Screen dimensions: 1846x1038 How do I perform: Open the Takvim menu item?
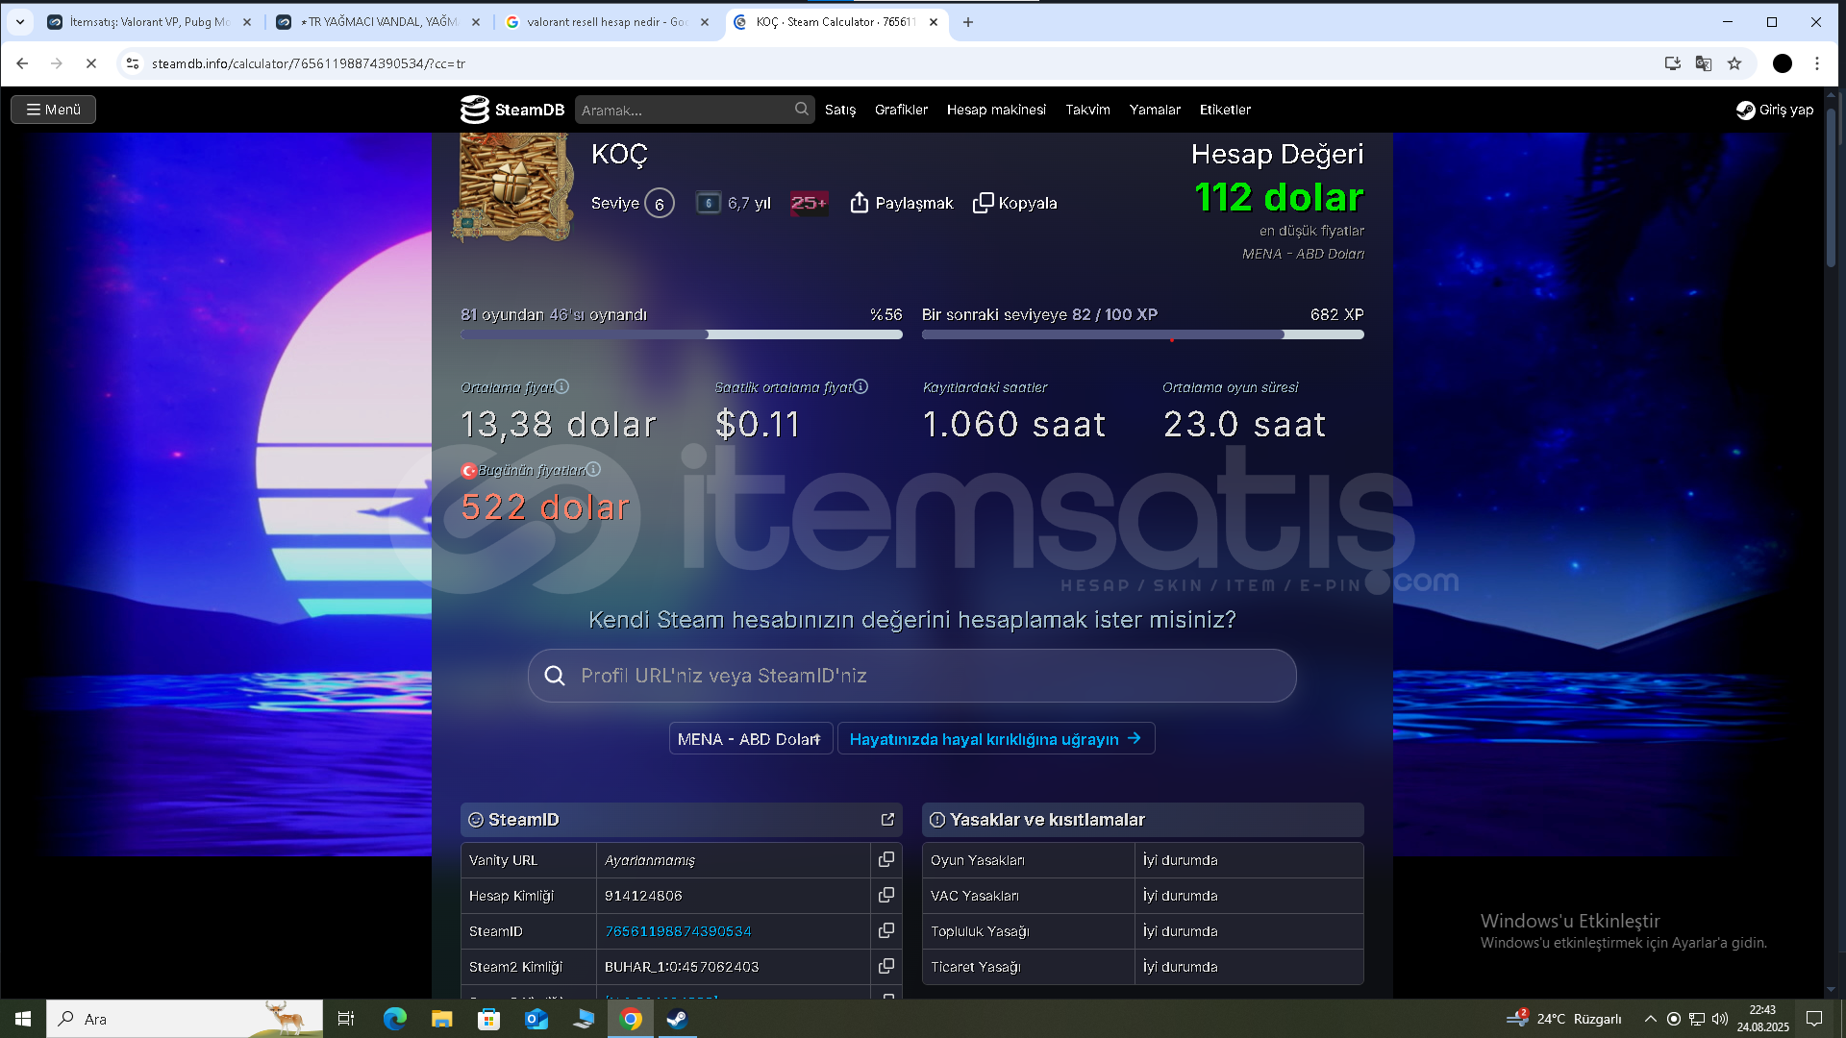click(x=1087, y=110)
